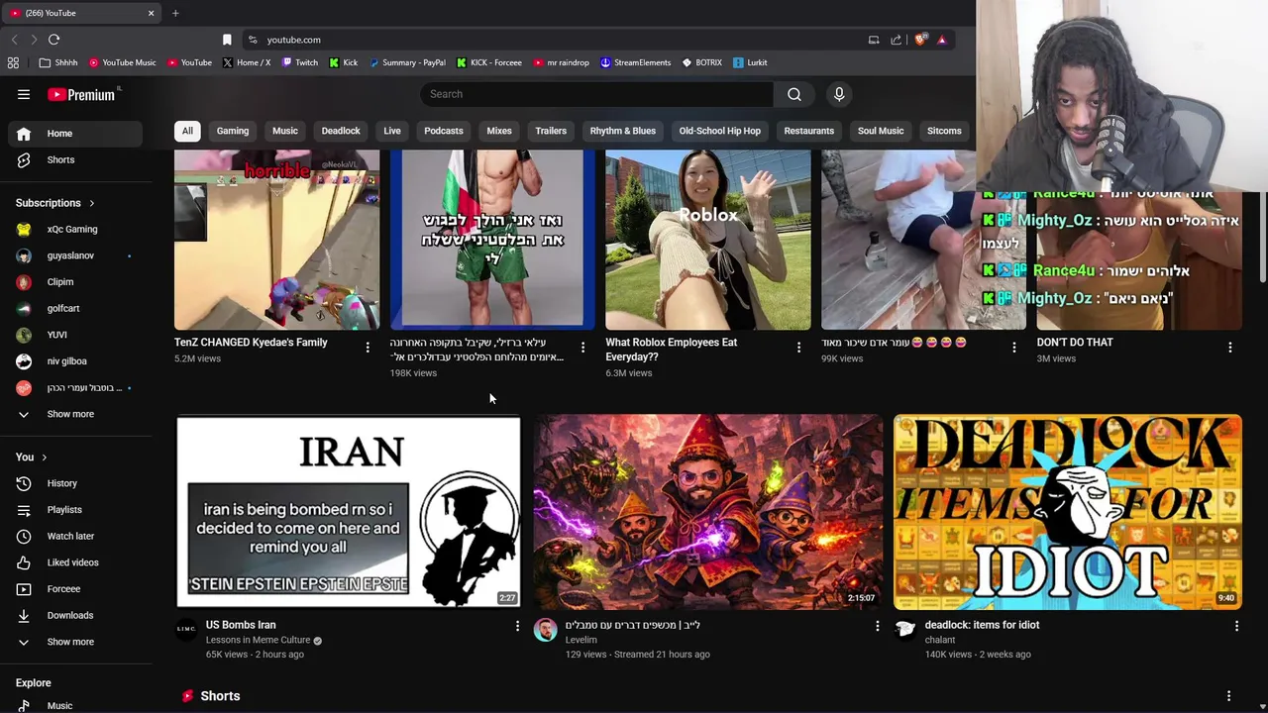This screenshot has width=1268, height=713.
Task: Click the Brave Rewards triangle icon
Action: pyautogui.click(x=942, y=40)
